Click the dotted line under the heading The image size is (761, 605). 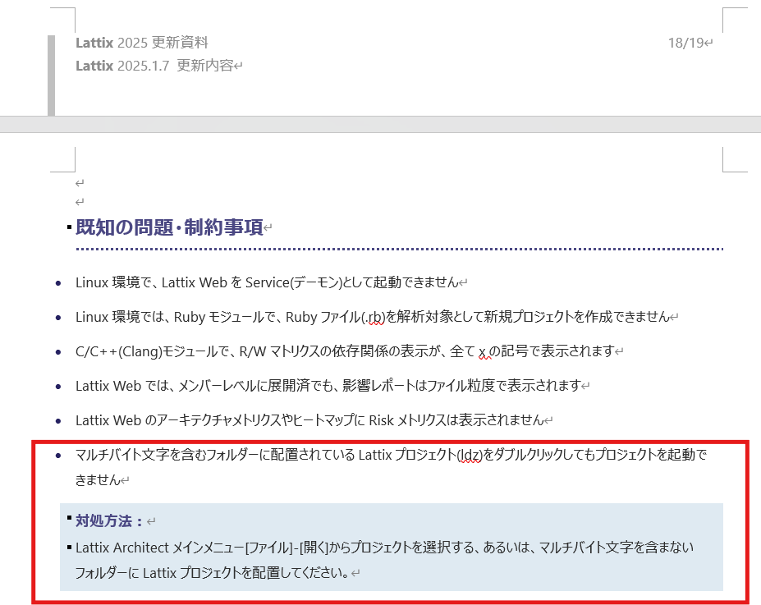tap(399, 249)
